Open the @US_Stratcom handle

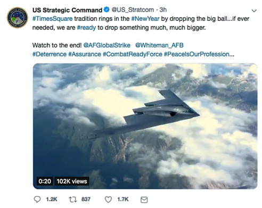coord(133,10)
